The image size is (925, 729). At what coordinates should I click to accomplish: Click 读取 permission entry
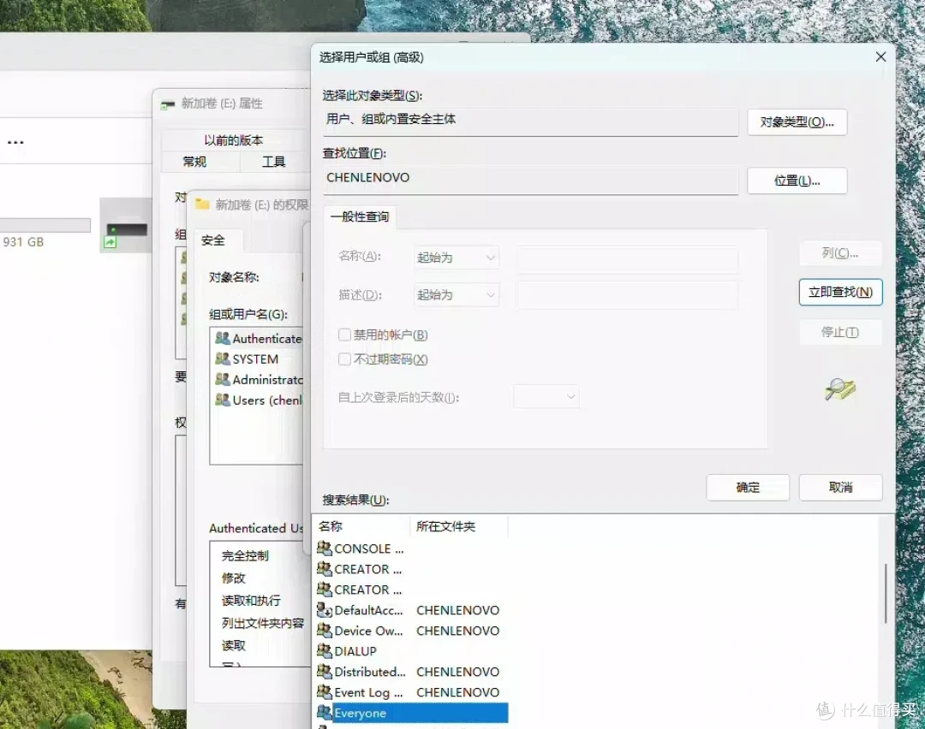click(233, 645)
